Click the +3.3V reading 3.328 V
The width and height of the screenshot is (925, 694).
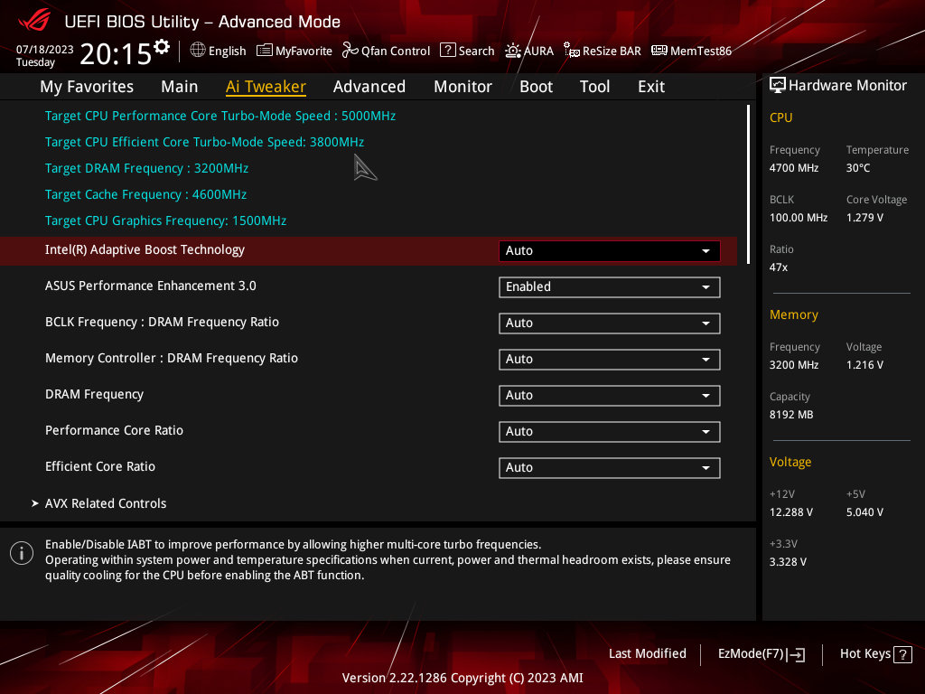pos(788,562)
